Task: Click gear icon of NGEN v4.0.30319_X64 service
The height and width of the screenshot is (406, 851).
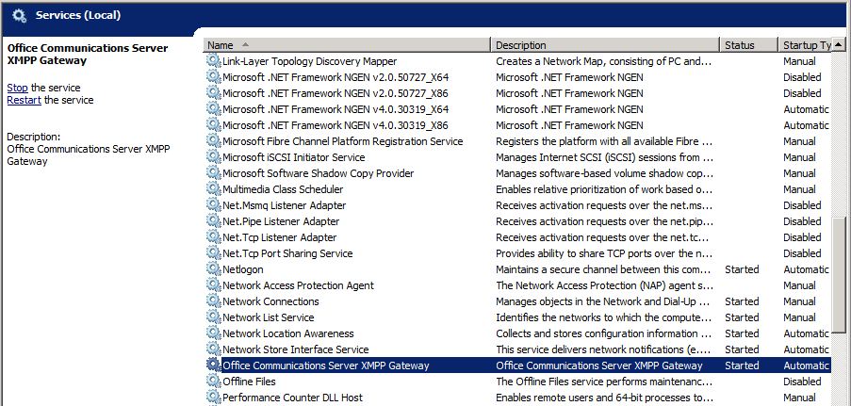Action: point(214,108)
